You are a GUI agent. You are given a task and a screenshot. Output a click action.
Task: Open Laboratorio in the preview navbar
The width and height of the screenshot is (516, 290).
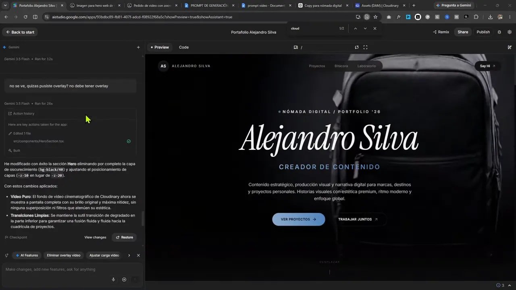pyautogui.click(x=366, y=66)
